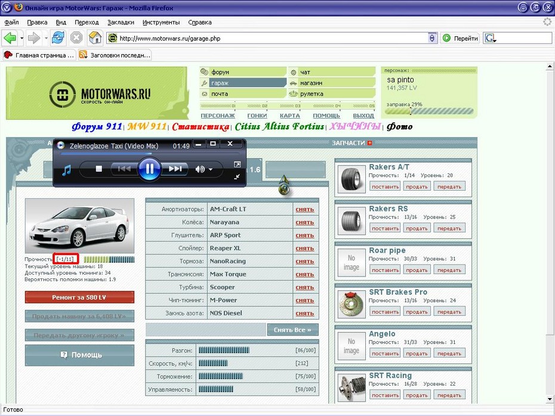Go to the browser home page icon

pos(95,38)
